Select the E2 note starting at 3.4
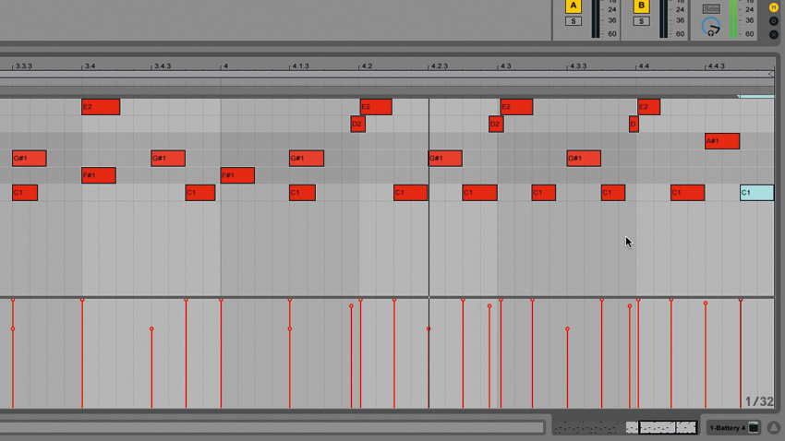Image resolution: width=785 pixels, height=441 pixels. (101, 107)
